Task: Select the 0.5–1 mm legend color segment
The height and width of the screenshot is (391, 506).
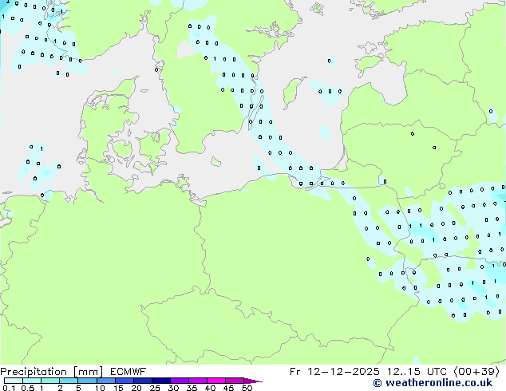Action: [32, 381]
